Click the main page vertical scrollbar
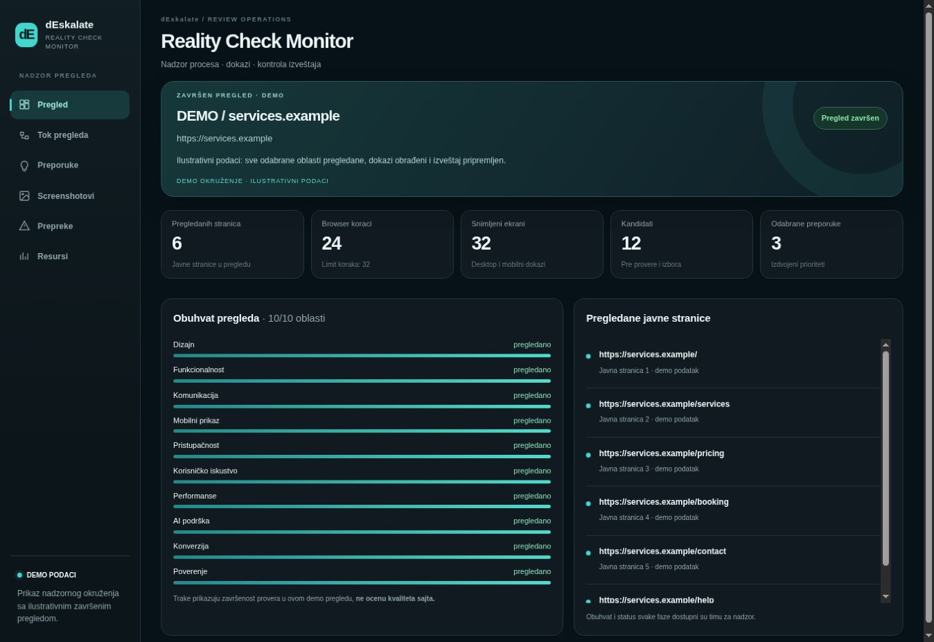The width and height of the screenshot is (934, 642). tap(928, 318)
